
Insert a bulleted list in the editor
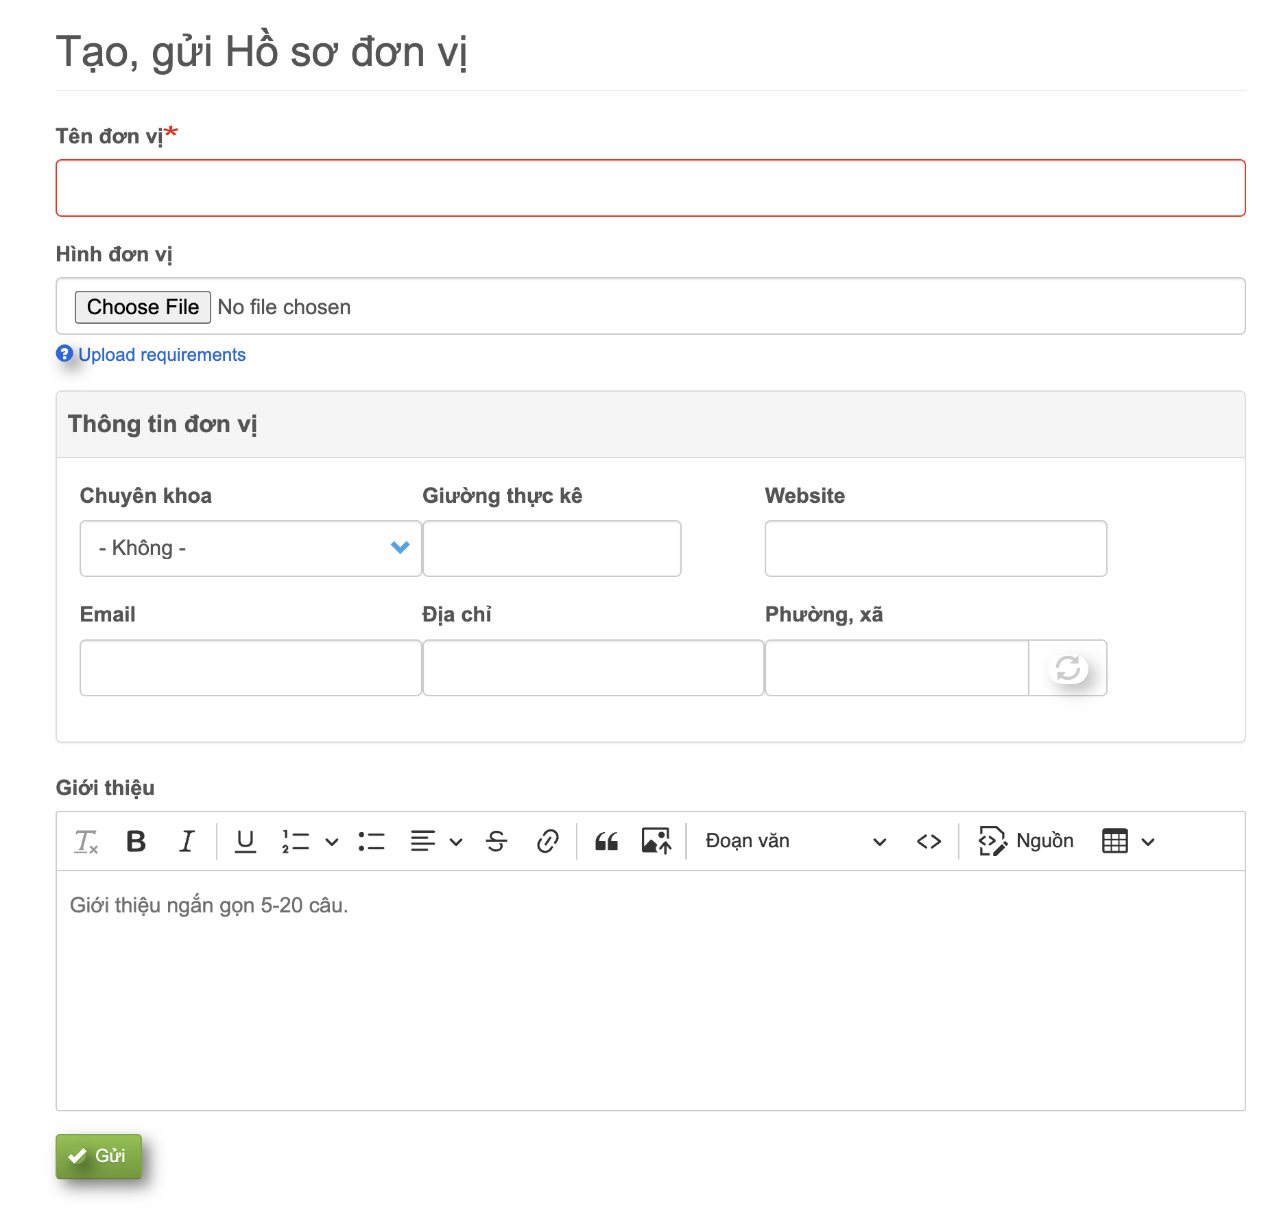[371, 841]
